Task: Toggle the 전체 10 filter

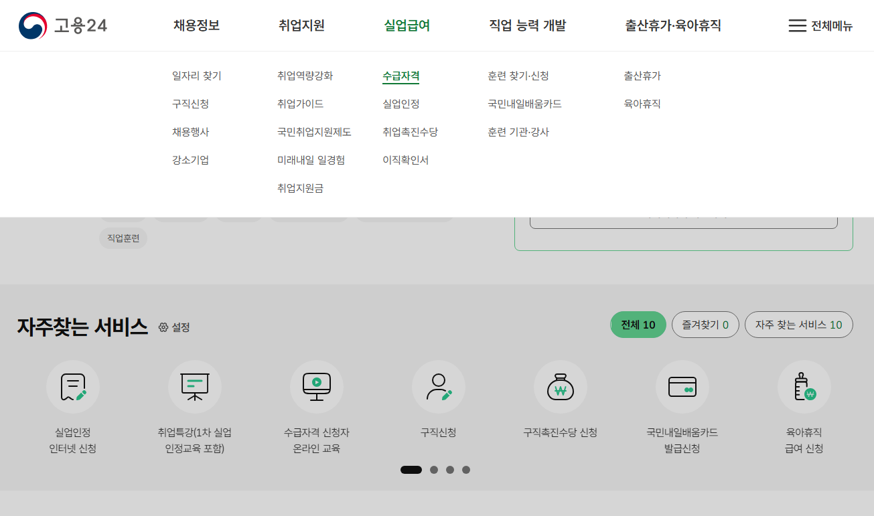Action: coord(637,324)
